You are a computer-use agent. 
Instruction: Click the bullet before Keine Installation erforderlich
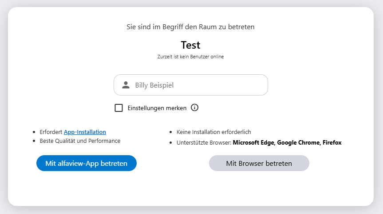coord(171,132)
